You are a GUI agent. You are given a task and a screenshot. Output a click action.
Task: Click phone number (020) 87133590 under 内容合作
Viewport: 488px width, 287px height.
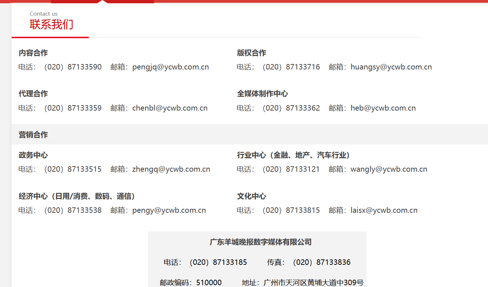point(73,67)
